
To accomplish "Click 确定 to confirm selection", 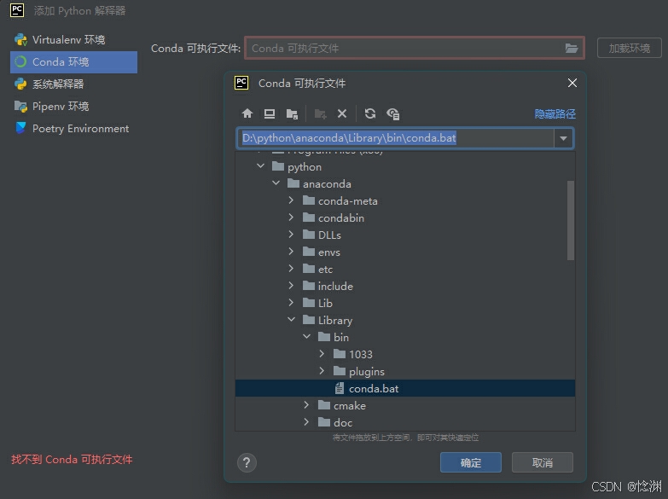I will click(471, 462).
